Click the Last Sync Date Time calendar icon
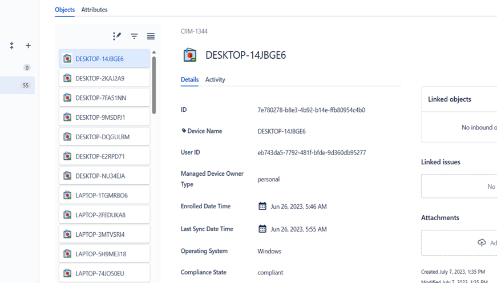 point(262,229)
